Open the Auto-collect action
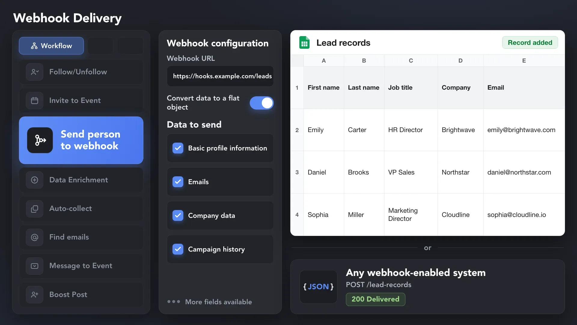Screen dimensions: 577x325 pos(81,209)
